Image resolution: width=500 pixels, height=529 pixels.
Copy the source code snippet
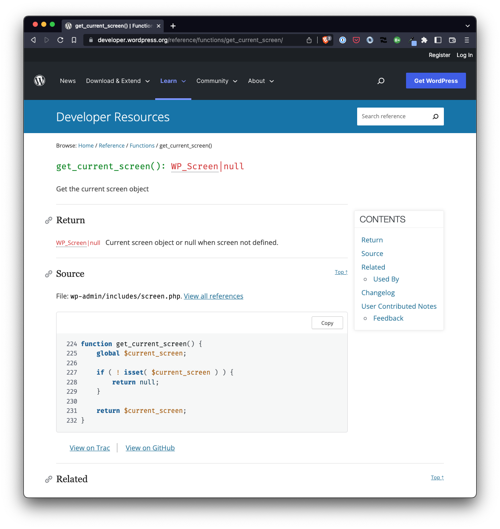pyautogui.click(x=327, y=323)
